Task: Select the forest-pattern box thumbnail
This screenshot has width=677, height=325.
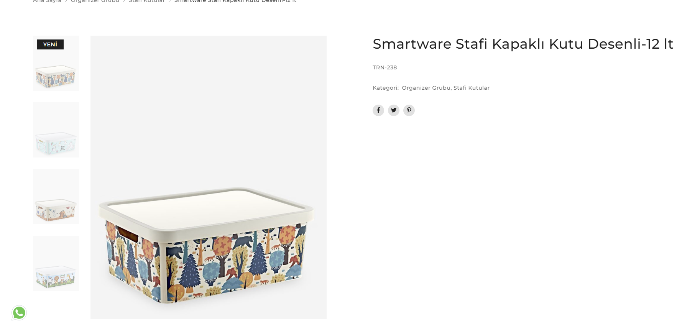Action: click(x=56, y=75)
